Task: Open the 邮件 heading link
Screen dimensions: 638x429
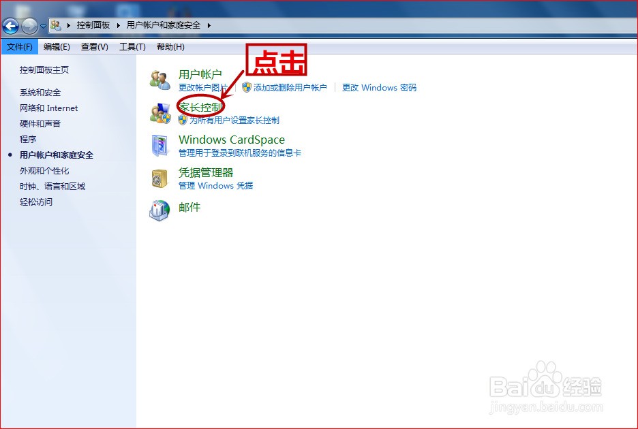Action: click(189, 208)
